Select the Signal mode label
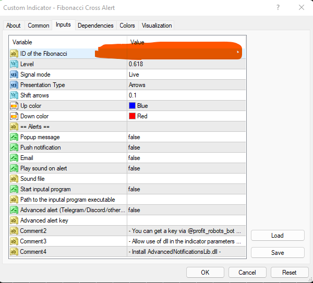This screenshot has height=283, width=313. (x=35, y=75)
